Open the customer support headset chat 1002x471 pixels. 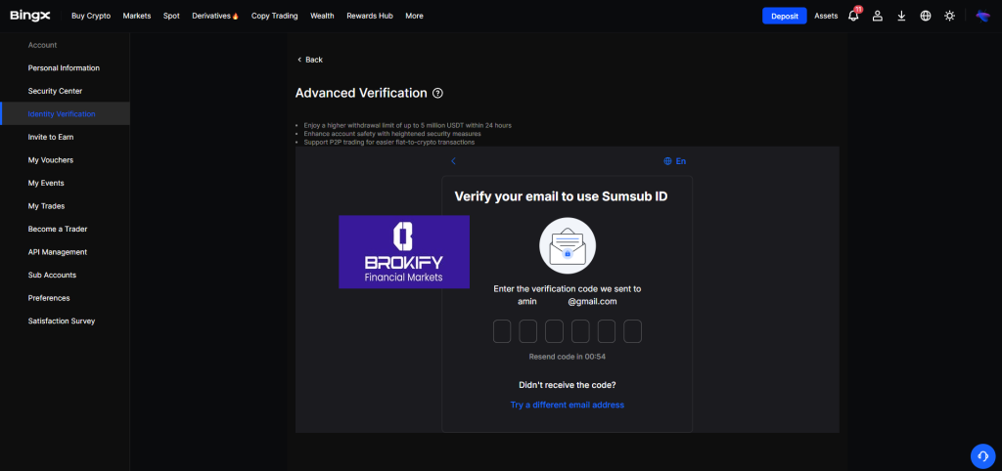tap(982, 455)
